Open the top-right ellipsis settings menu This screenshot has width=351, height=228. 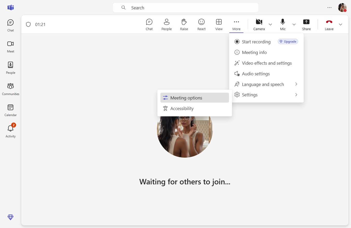point(329,8)
